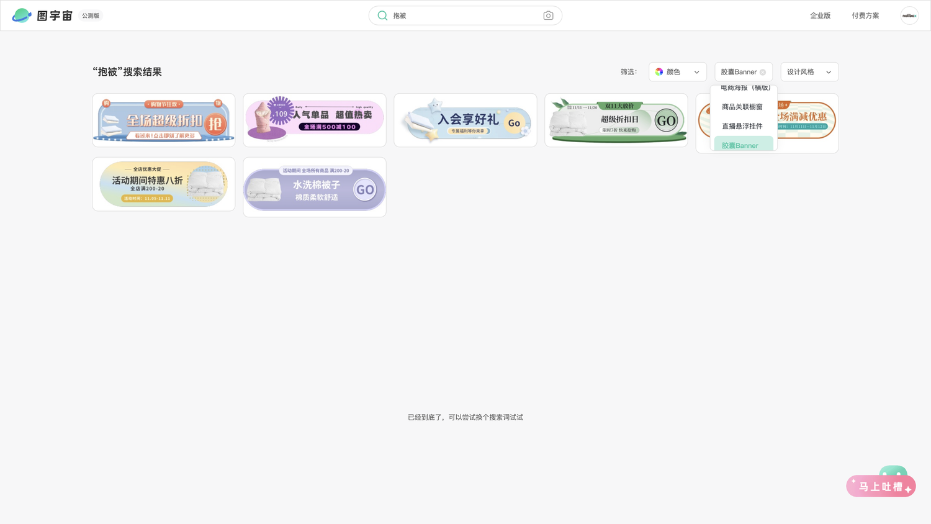Expand the 设计风格 dropdown
The height and width of the screenshot is (524, 931).
[x=809, y=72]
